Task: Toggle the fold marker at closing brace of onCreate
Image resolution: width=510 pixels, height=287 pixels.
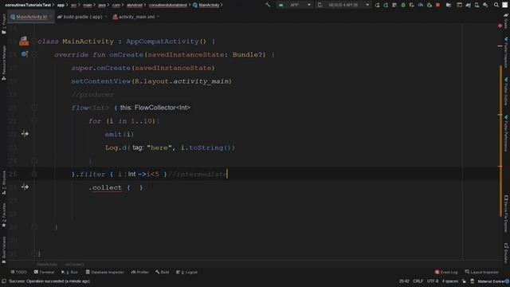Action: click(x=34, y=227)
